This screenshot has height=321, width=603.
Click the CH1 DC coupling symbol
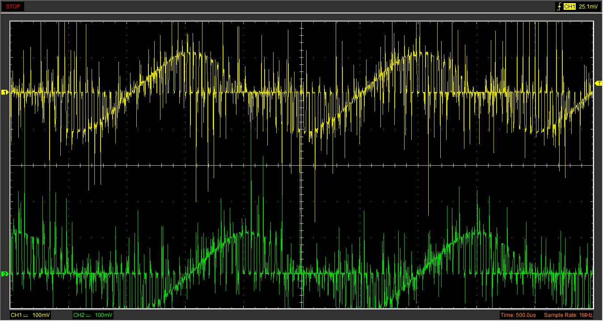[25, 316]
